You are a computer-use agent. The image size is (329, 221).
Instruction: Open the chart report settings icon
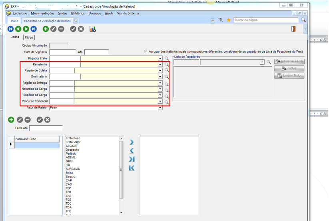pyautogui.click(x=93, y=29)
